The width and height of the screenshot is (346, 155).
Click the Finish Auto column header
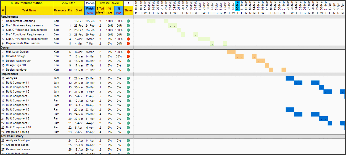(90, 10)
